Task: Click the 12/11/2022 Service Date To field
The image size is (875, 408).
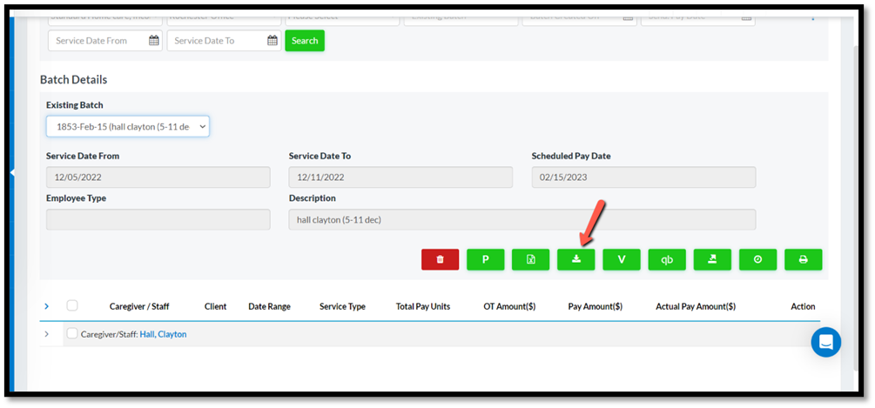Action: click(x=400, y=177)
